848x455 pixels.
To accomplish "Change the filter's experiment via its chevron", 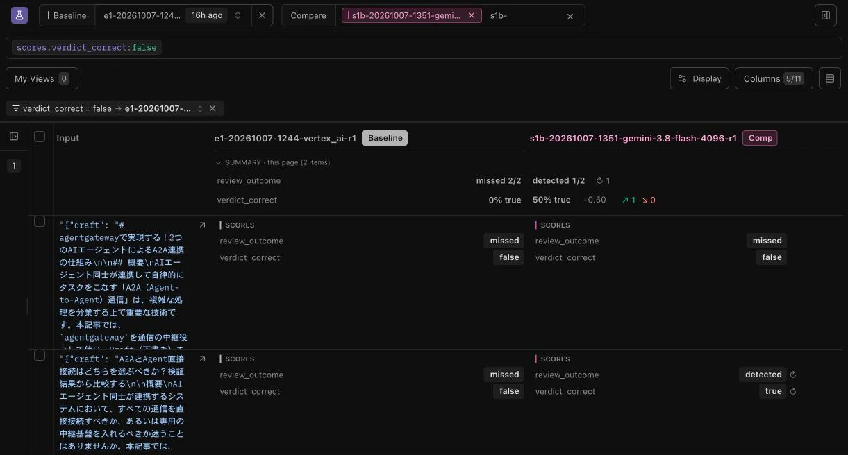I will (200, 108).
